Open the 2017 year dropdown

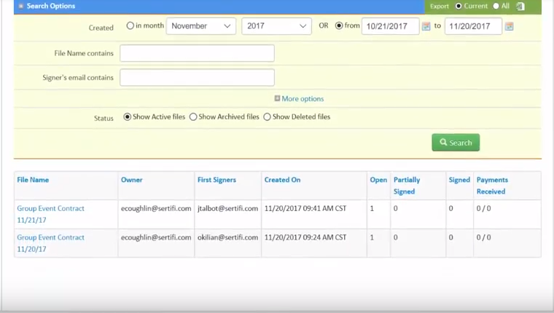pyautogui.click(x=277, y=26)
